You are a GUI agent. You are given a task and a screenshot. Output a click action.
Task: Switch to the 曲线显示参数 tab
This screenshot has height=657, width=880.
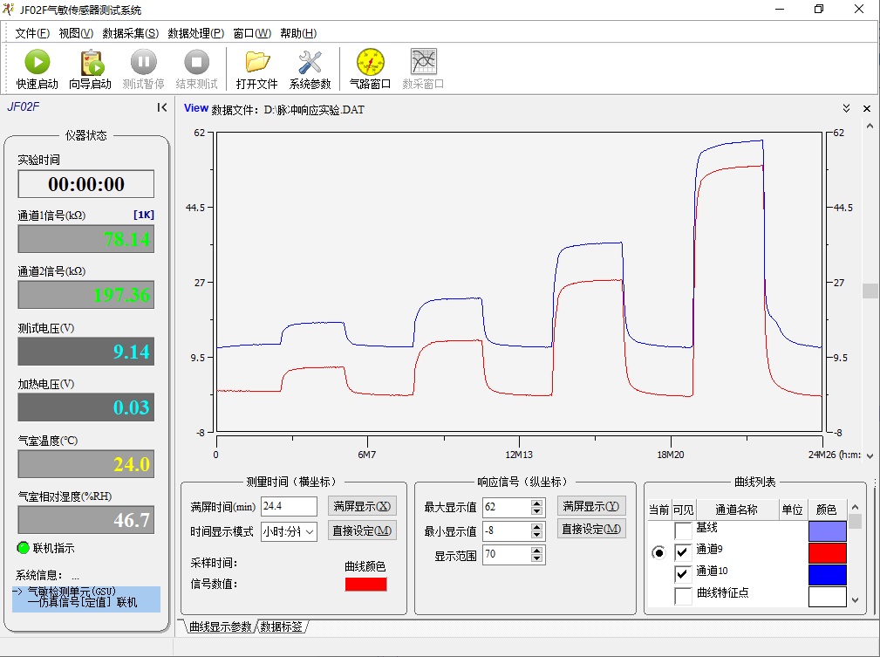[220, 626]
